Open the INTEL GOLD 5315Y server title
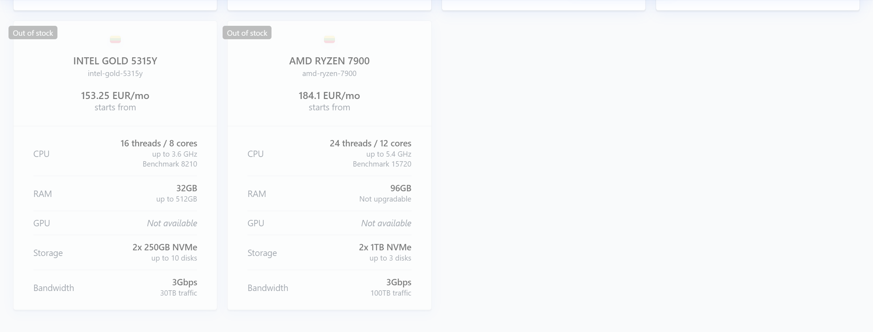 coord(115,61)
